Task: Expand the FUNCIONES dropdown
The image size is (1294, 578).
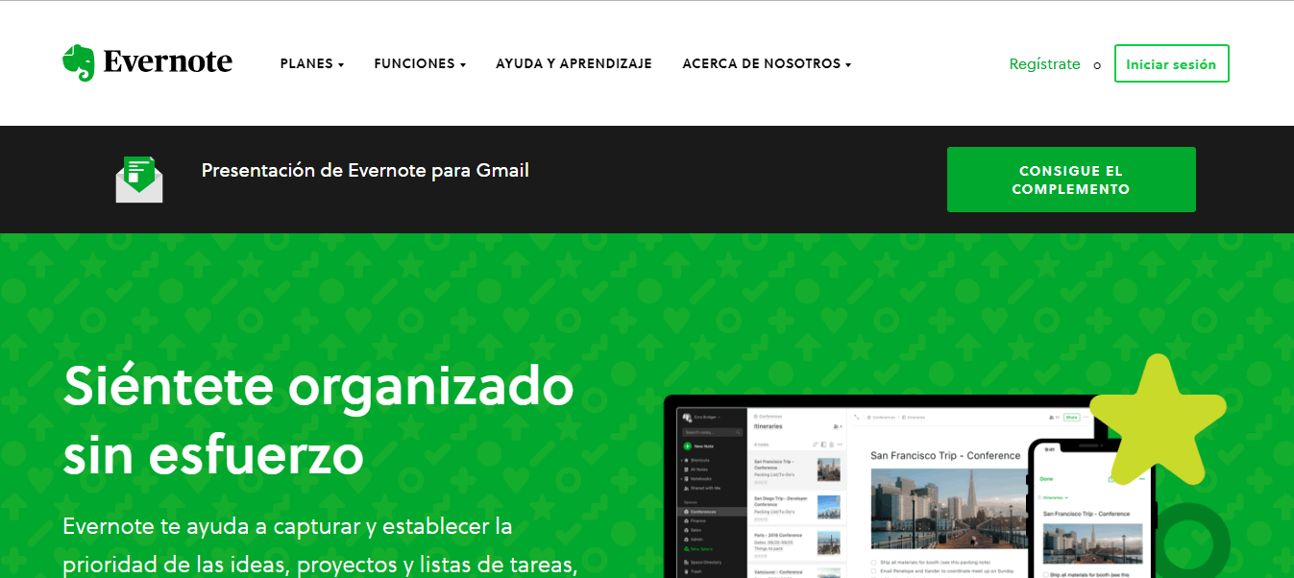Action: pyautogui.click(x=420, y=63)
